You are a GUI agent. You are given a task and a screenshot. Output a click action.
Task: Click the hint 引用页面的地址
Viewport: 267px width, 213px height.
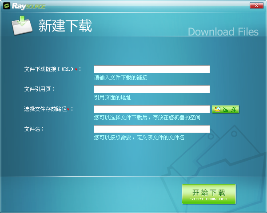pyautogui.click(x=112, y=98)
